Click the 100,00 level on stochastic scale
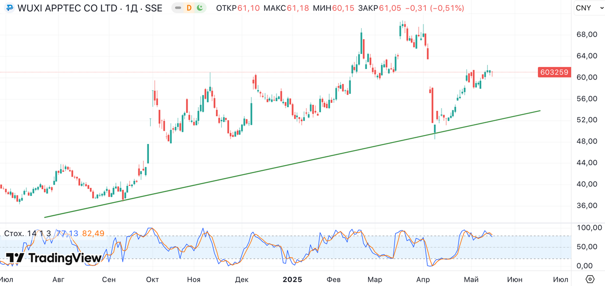Image resolution: width=605 pixels, height=286 pixels. coord(587,228)
